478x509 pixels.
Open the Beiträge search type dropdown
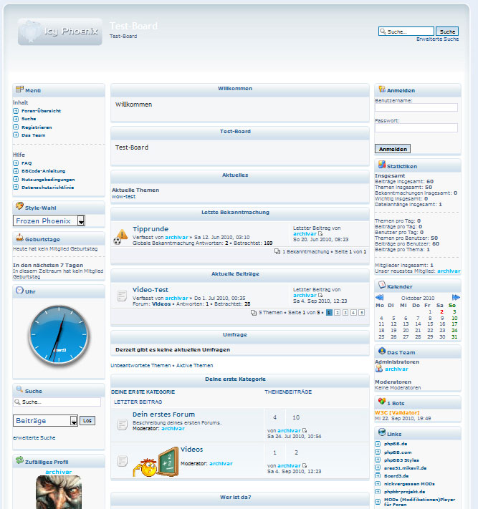pyautogui.click(x=75, y=421)
